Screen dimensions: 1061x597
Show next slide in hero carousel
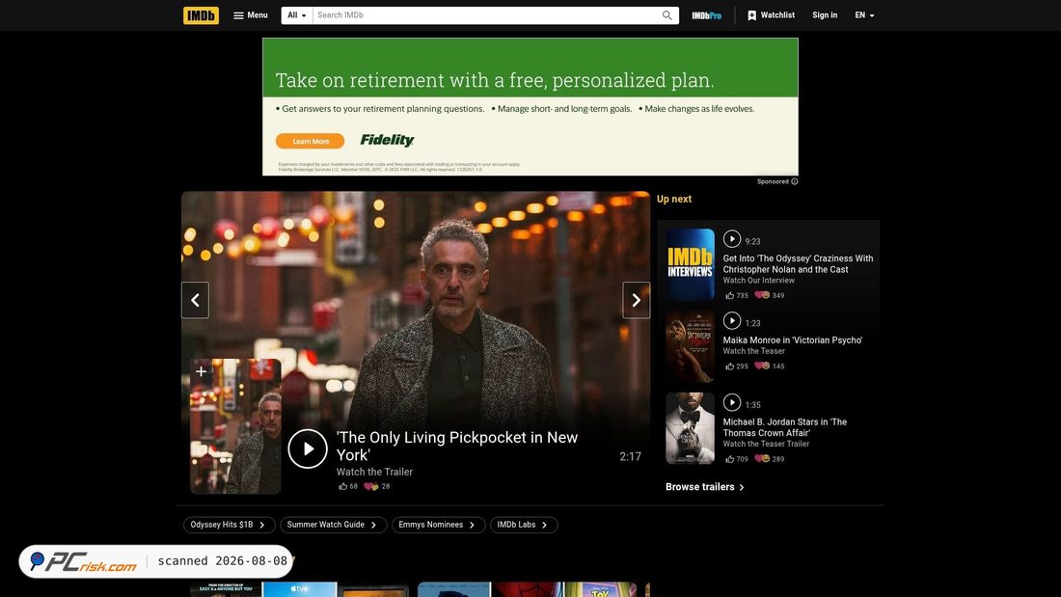click(x=636, y=300)
